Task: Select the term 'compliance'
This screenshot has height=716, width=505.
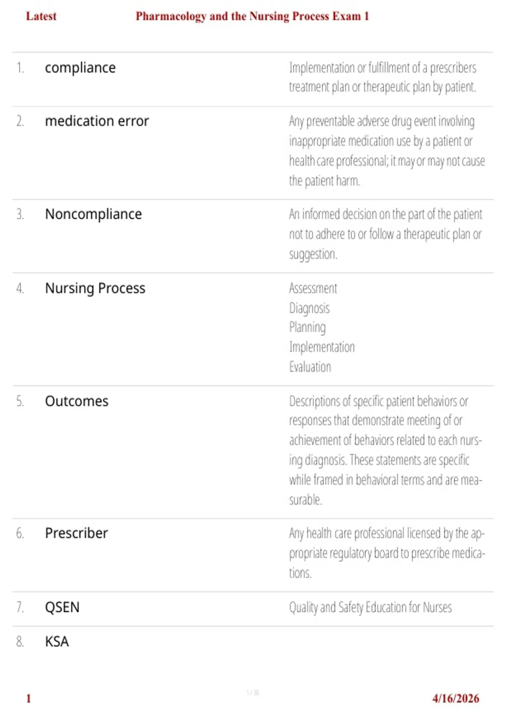Action: click(x=80, y=68)
